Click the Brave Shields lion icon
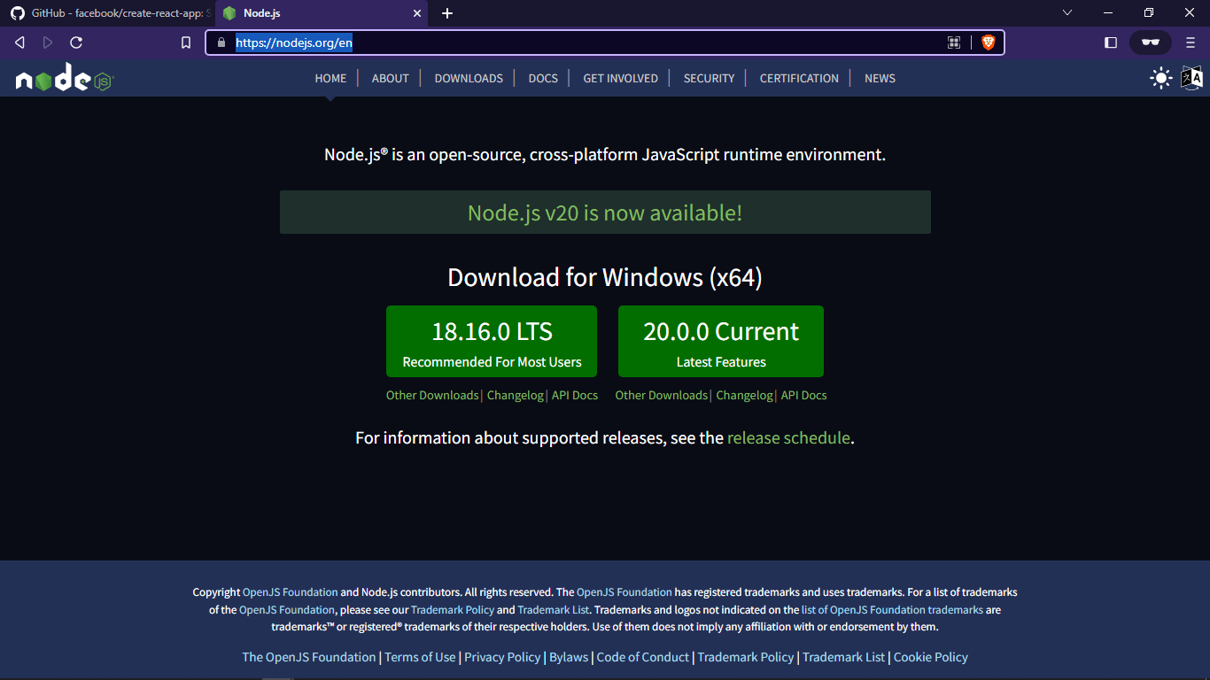1210x680 pixels. (x=988, y=42)
